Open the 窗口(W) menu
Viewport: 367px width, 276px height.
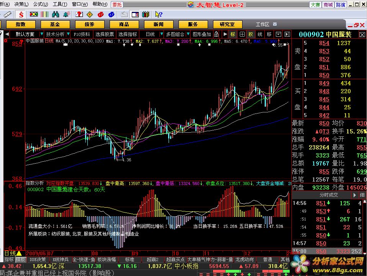pos(80,4)
